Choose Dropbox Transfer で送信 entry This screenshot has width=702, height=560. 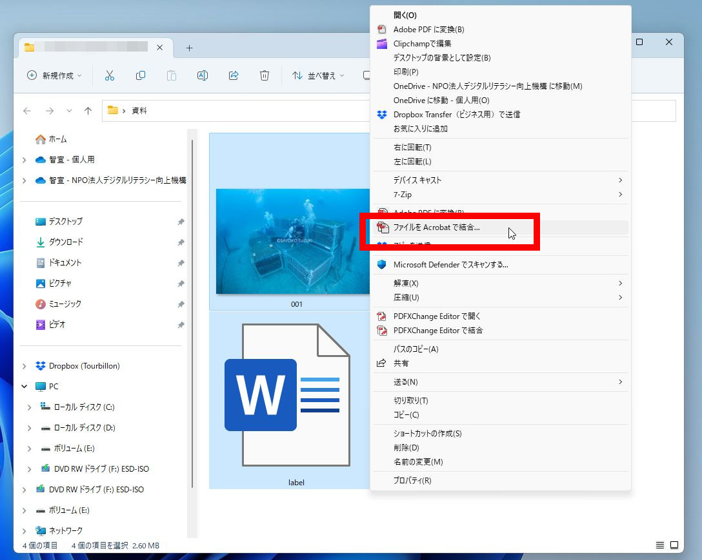(501, 115)
